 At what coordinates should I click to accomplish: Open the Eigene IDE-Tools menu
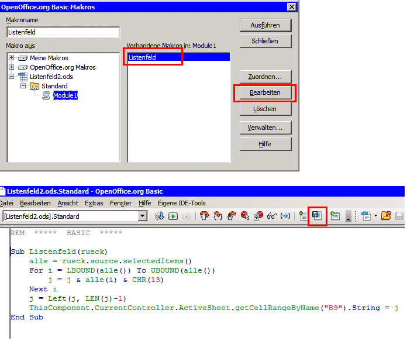(x=182, y=203)
